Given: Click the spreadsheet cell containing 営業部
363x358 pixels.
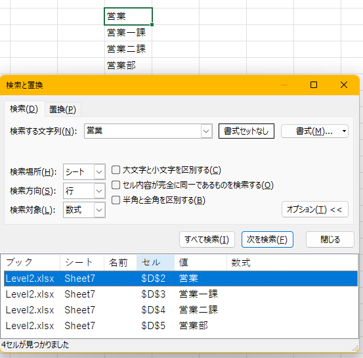Looking at the screenshot, I should [x=128, y=66].
